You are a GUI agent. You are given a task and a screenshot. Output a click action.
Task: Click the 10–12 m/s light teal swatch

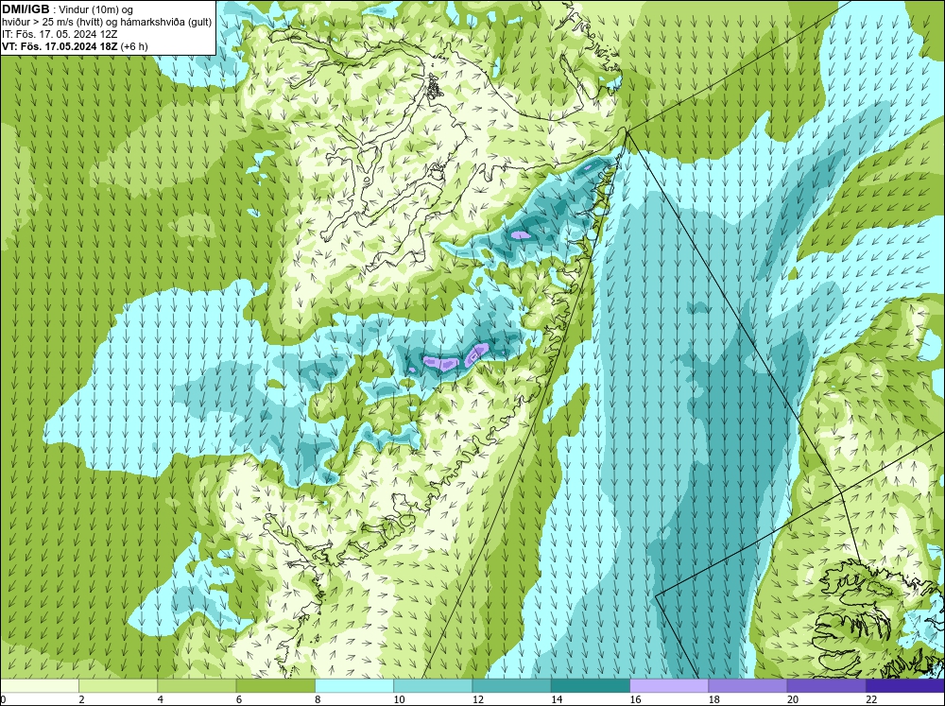(433, 685)
